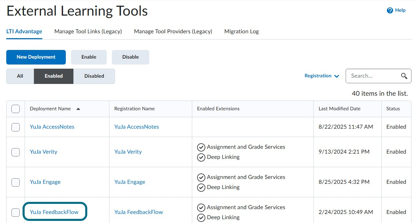Click the YuJa Verity Deep Linking checkmark icon
Image resolution: width=417 pixels, height=223 pixels.
click(x=201, y=157)
